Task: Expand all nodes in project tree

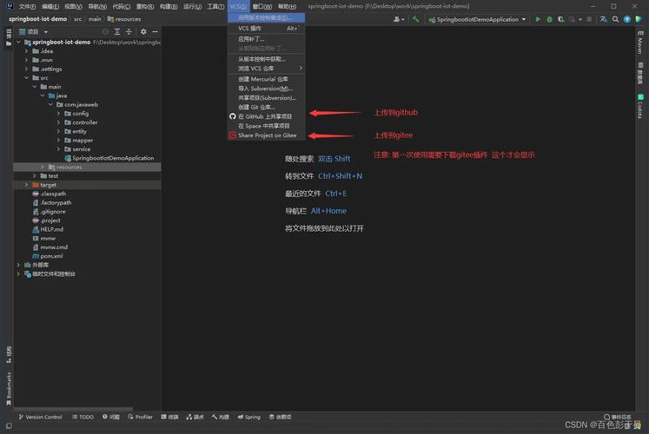Action: point(117,31)
